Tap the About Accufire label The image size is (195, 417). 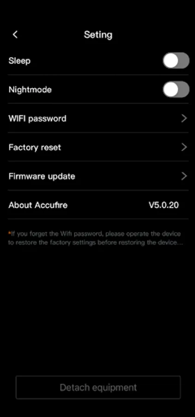pos(38,205)
